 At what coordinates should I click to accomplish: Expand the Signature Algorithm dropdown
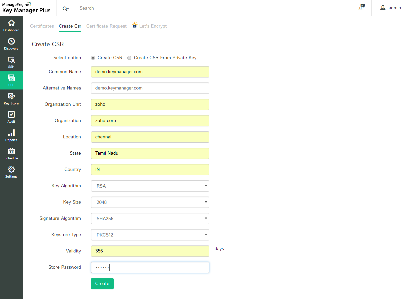click(x=150, y=219)
